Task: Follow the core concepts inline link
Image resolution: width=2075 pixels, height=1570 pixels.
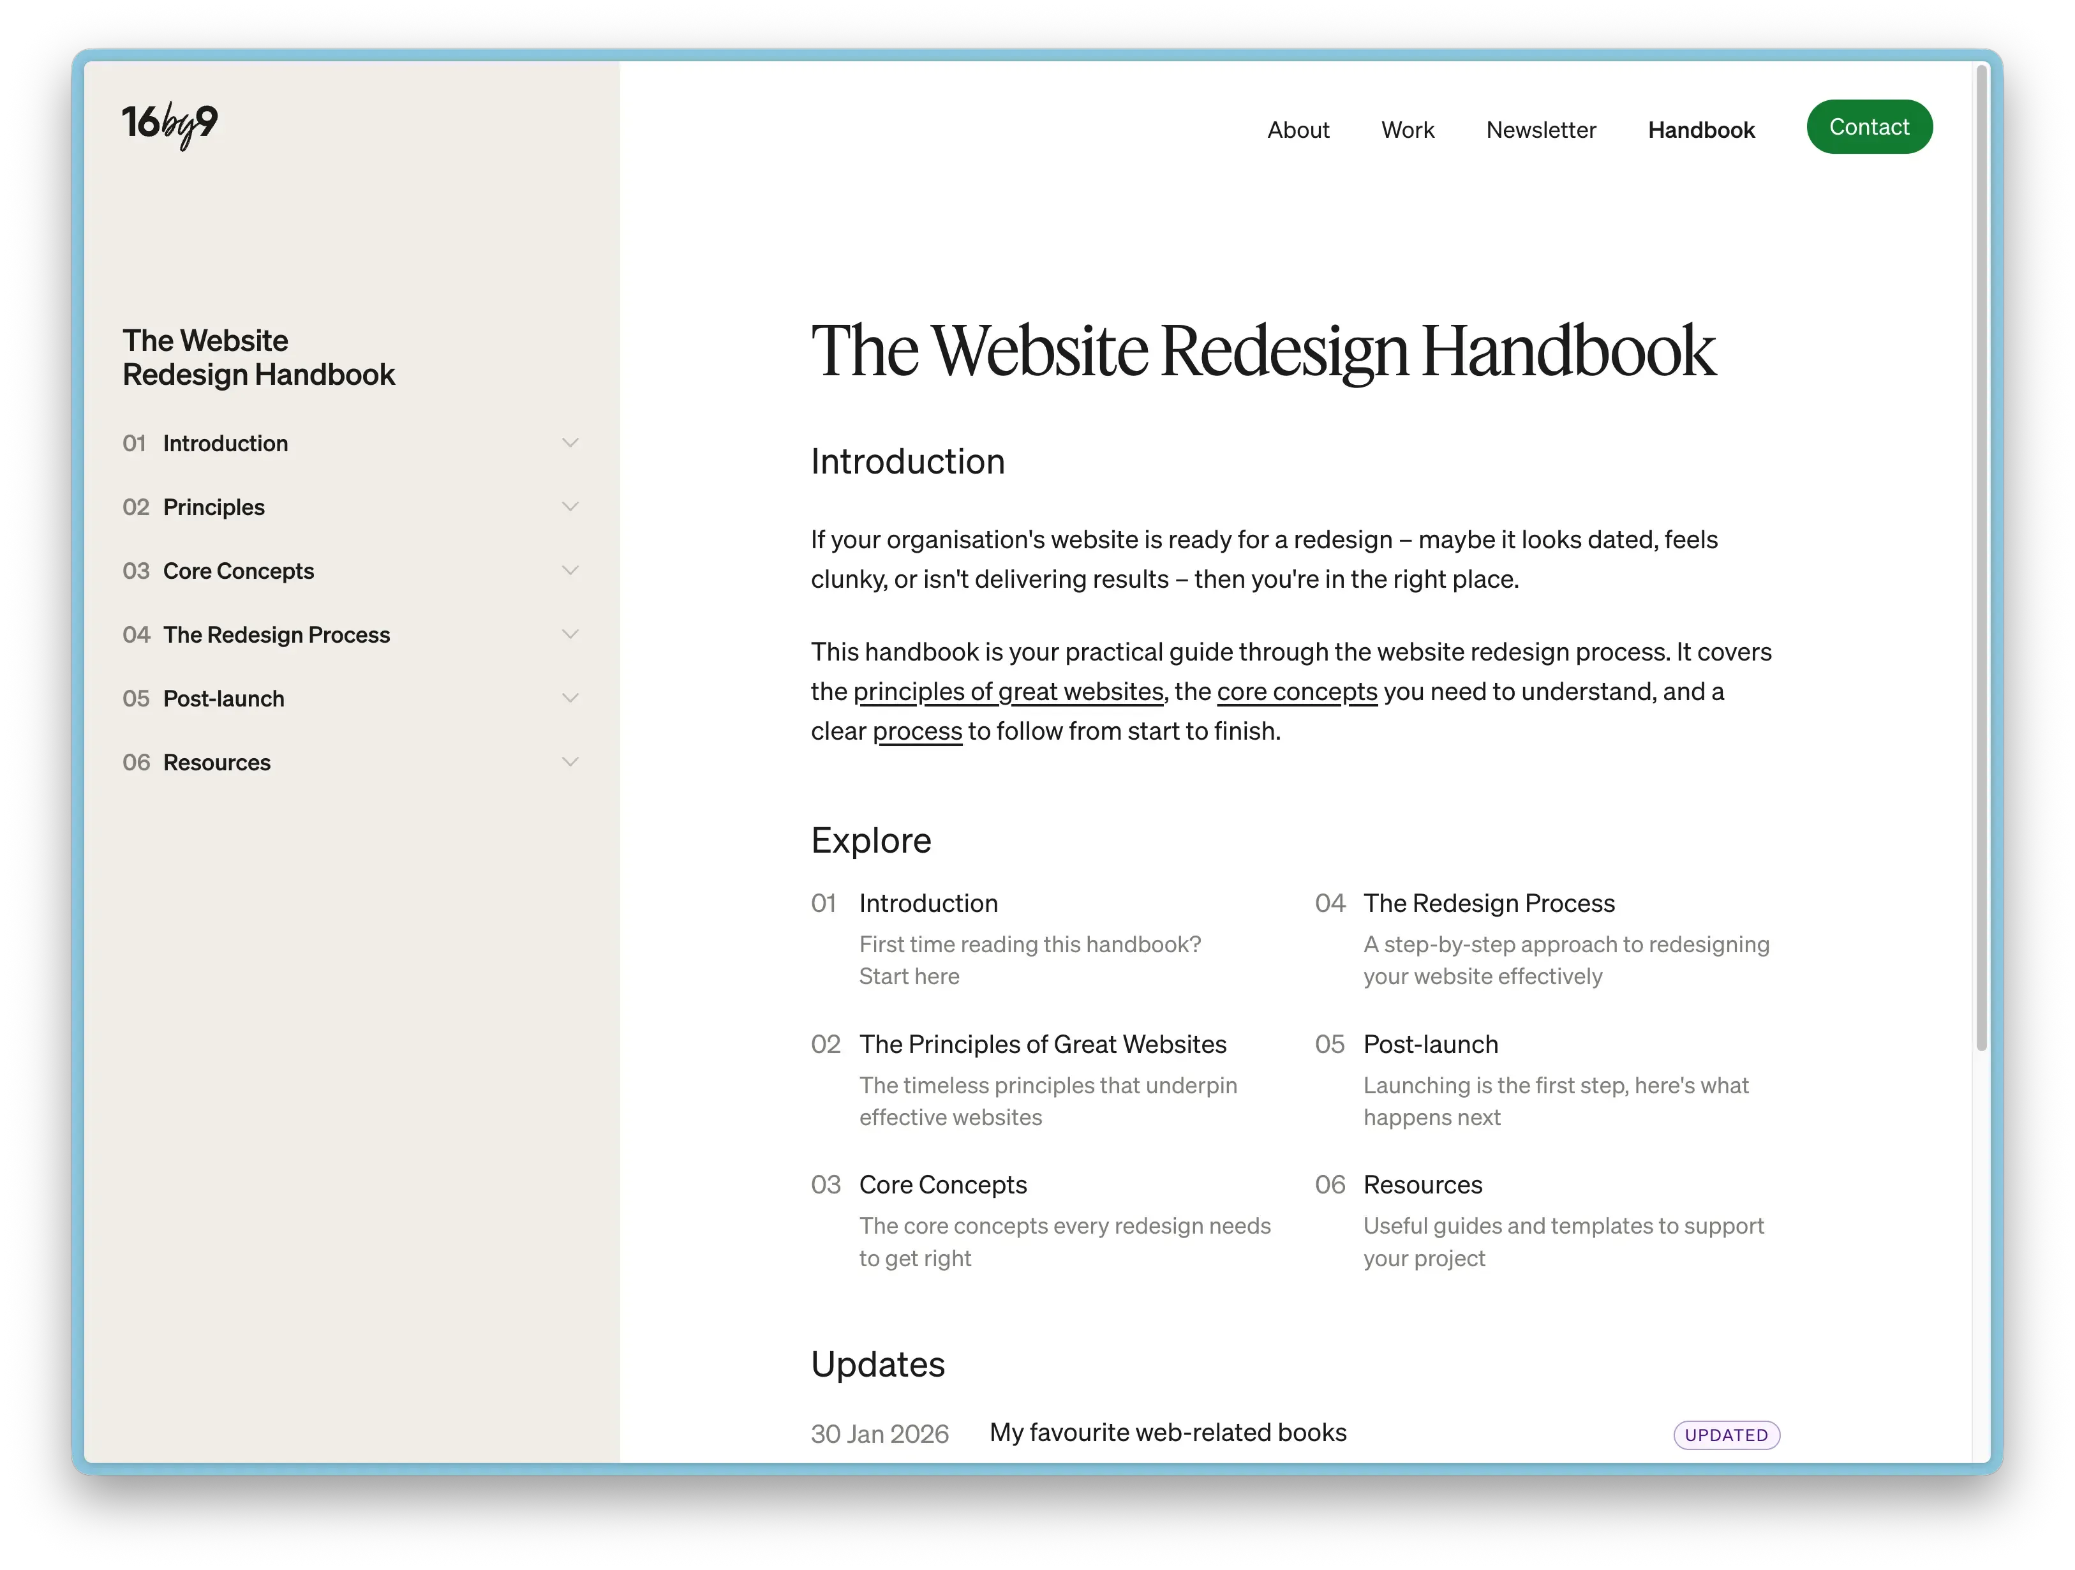Action: 1297,691
